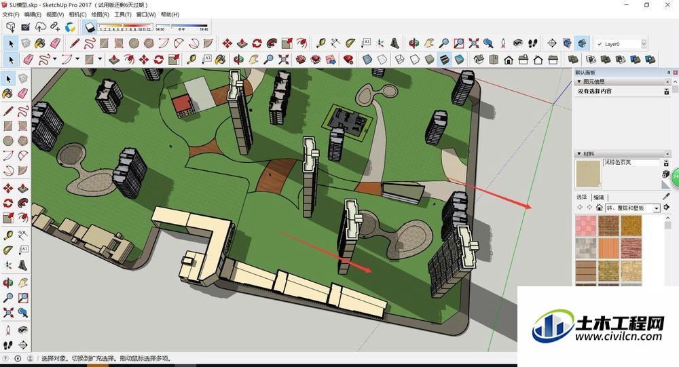The width and height of the screenshot is (679, 367).
Task: Open the 工具(T) menu
Action: 122,14
